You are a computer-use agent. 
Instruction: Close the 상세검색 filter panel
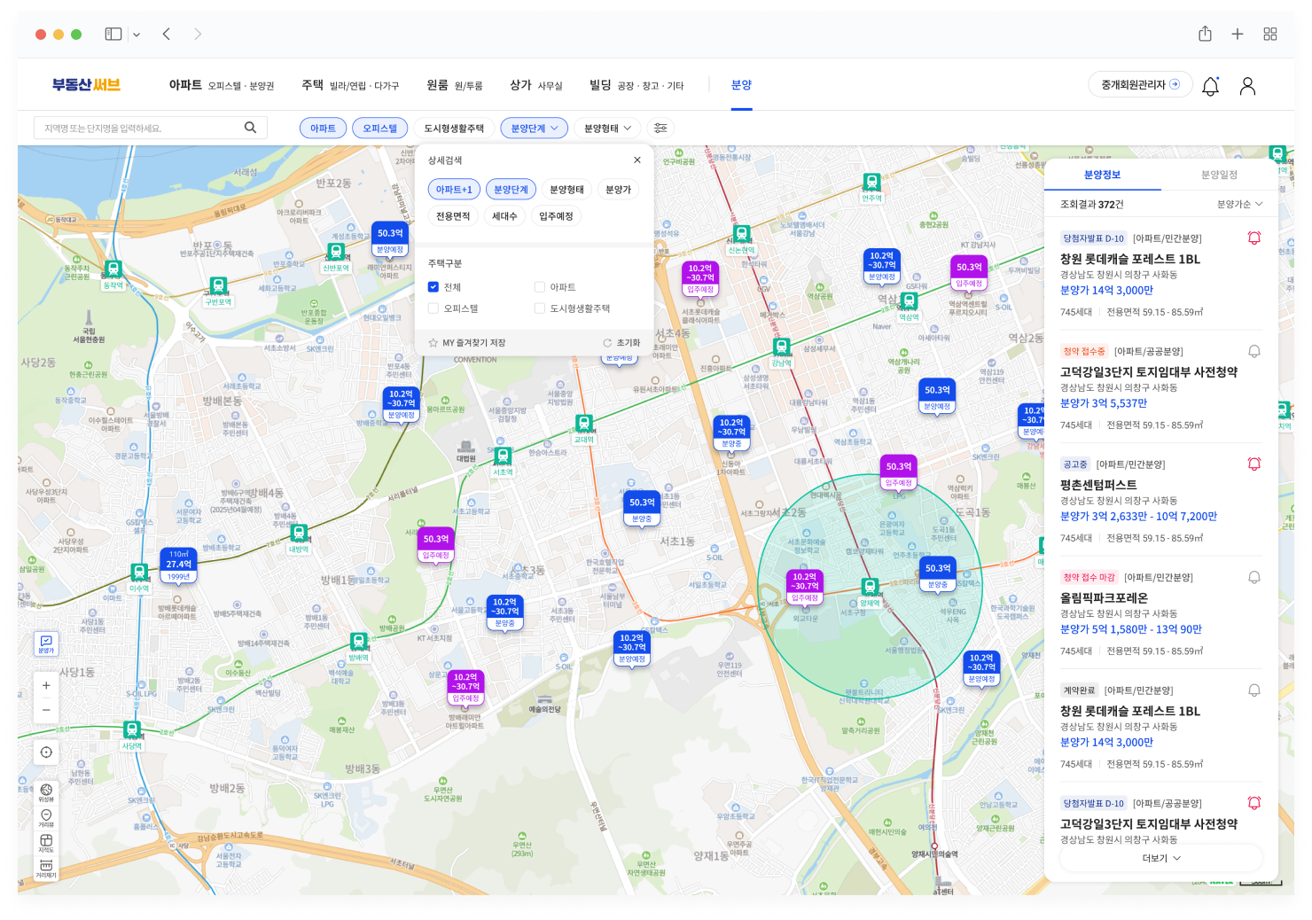click(x=636, y=160)
